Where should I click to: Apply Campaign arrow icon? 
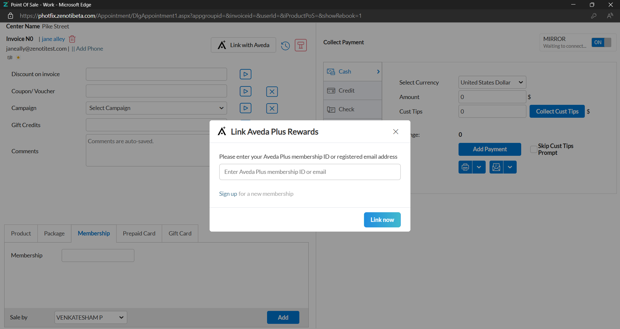point(245,108)
